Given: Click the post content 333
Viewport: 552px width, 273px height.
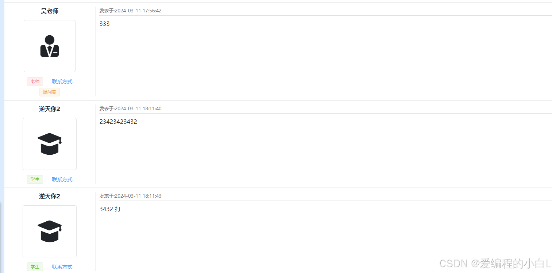Looking at the screenshot, I should click(105, 24).
